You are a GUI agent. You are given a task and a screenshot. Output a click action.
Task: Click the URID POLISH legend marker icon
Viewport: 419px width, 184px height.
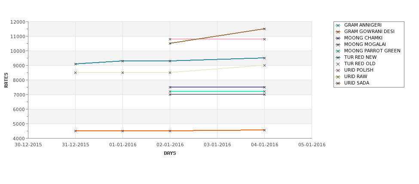tap(338, 70)
